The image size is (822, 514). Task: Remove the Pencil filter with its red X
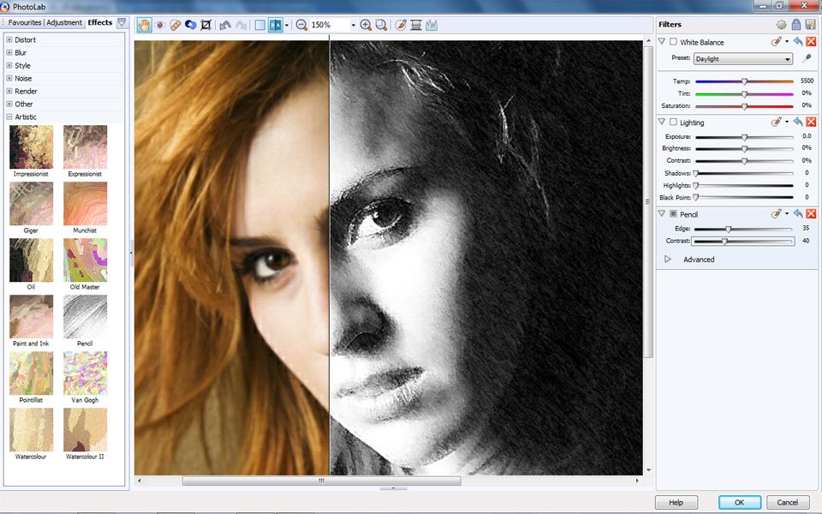coord(811,213)
